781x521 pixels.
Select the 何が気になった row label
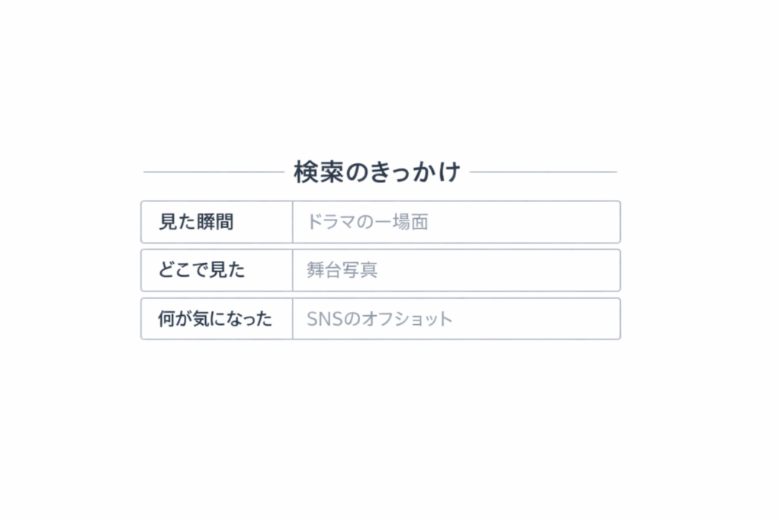point(215,319)
